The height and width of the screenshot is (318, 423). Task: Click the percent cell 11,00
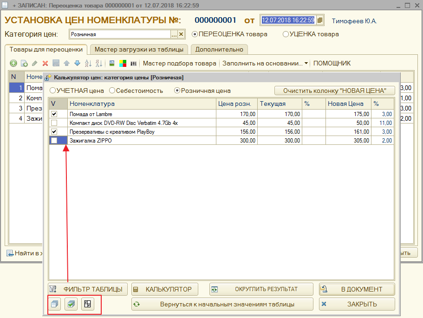[383, 123]
